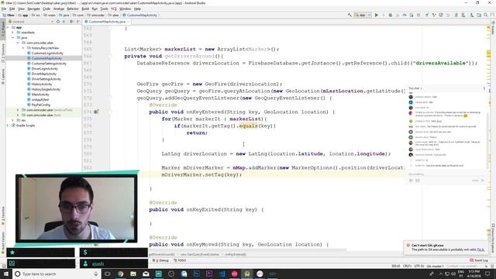Open Search Everywhere magnifier in the toolbar

pos(486,15)
